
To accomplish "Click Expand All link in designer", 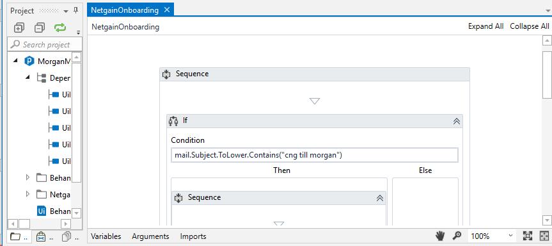I will pyautogui.click(x=486, y=26).
